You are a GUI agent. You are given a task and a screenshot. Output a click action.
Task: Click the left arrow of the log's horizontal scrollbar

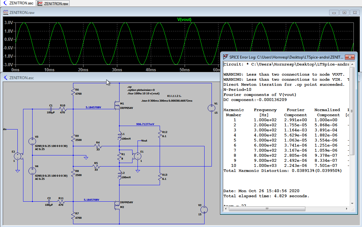point(225,209)
